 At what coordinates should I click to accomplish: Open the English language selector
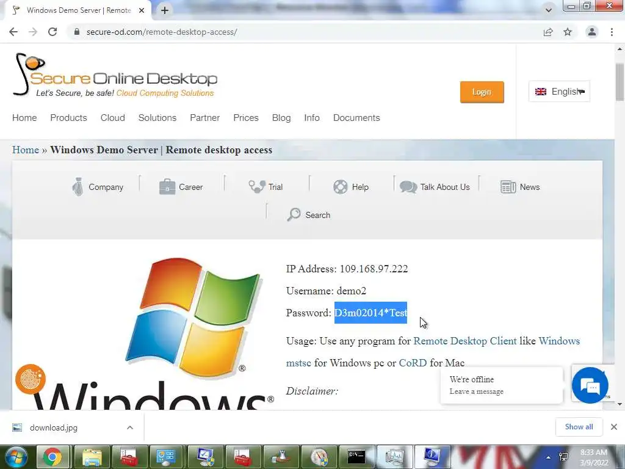coord(559,92)
